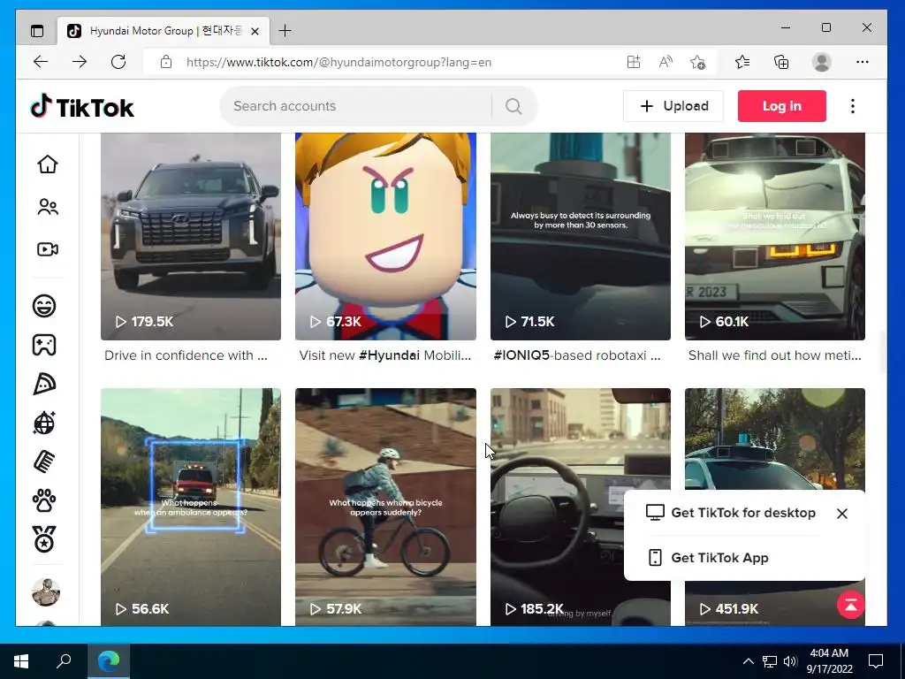Add this page to favorites
This screenshot has width=905, height=679.
tap(698, 62)
